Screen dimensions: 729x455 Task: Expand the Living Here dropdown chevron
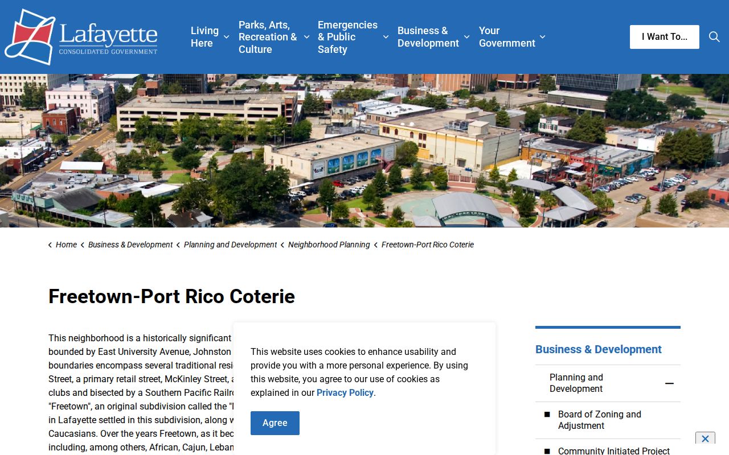click(226, 37)
